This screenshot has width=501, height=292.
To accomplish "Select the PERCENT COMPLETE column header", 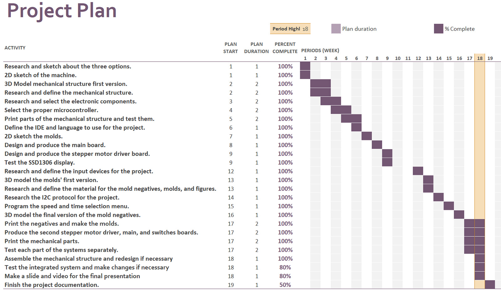I will click(x=285, y=48).
